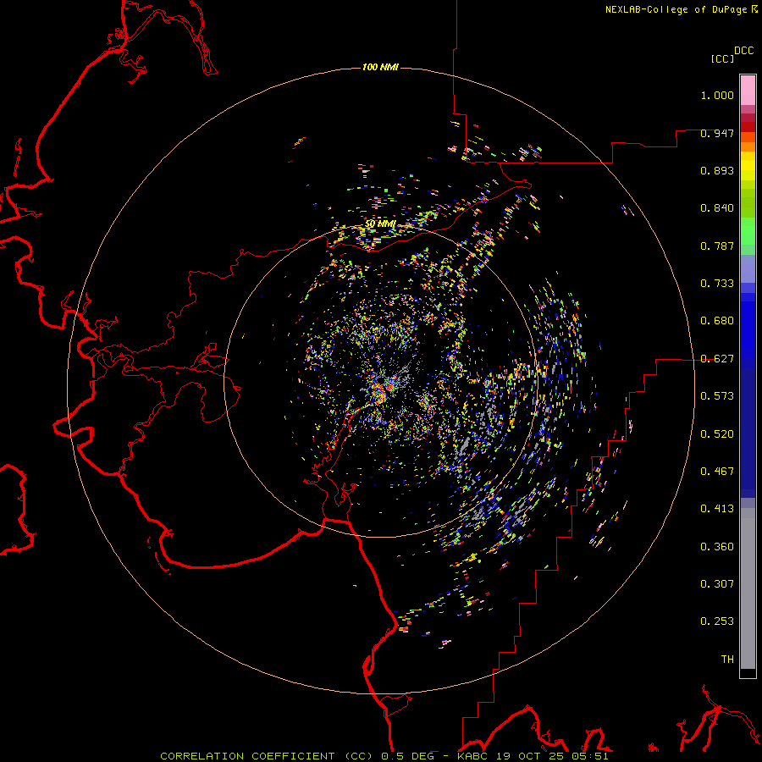Click the 0.360 scale value
The width and height of the screenshot is (762, 762).
point(717,547)
